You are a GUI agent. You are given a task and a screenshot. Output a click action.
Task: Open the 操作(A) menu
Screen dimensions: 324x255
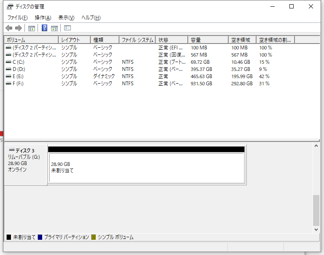click(x=43, y=18)
